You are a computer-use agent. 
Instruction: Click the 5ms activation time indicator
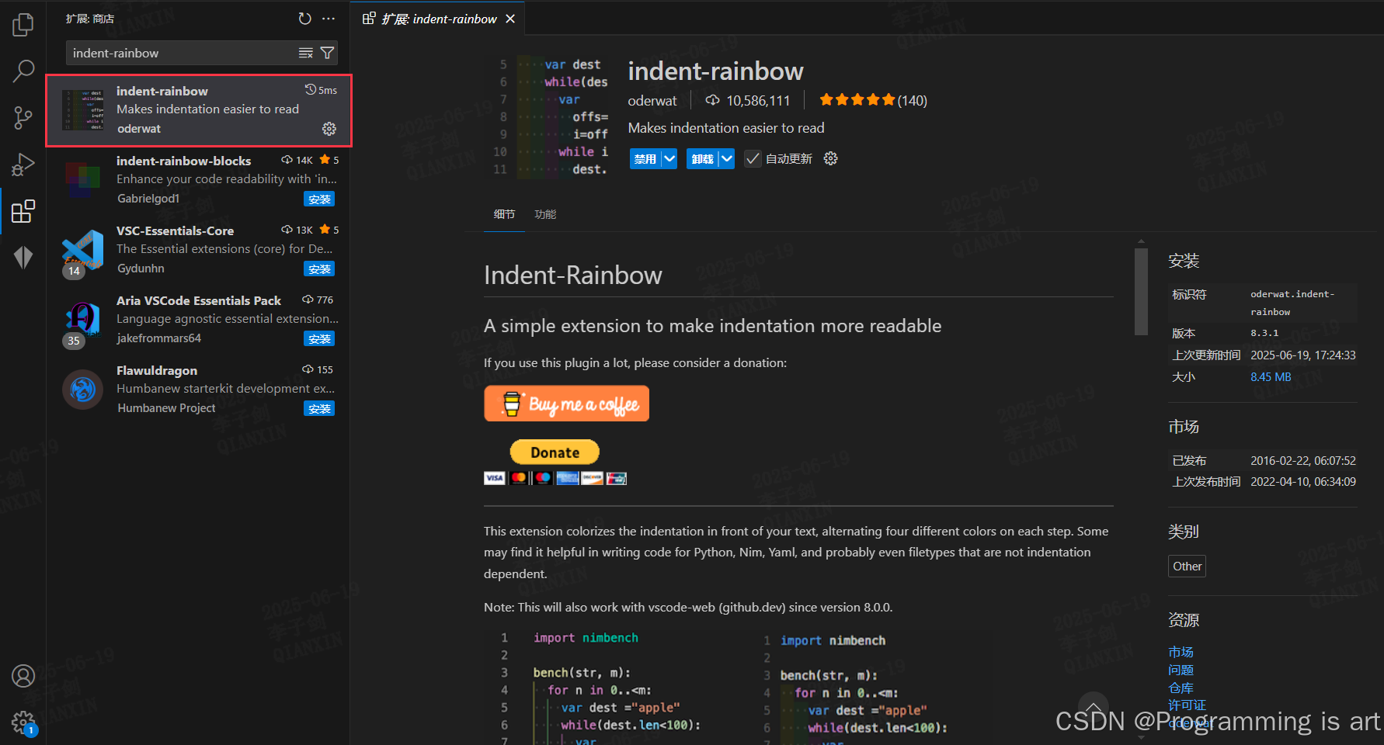[x=321, y=90]
